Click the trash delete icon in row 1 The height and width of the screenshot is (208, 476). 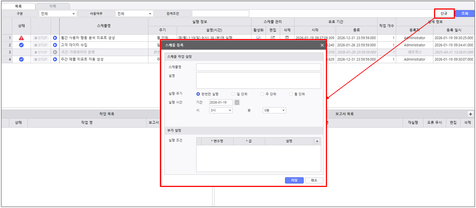tap(287, 38)
